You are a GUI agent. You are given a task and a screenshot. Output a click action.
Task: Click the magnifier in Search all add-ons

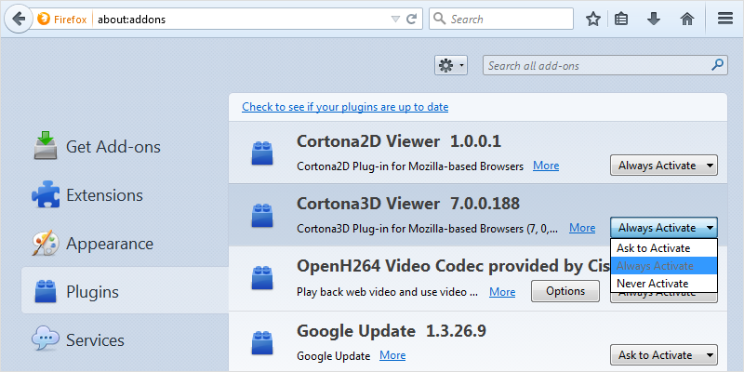point(718,65)
